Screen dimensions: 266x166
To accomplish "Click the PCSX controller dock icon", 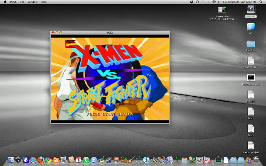I will coord(207,160).
